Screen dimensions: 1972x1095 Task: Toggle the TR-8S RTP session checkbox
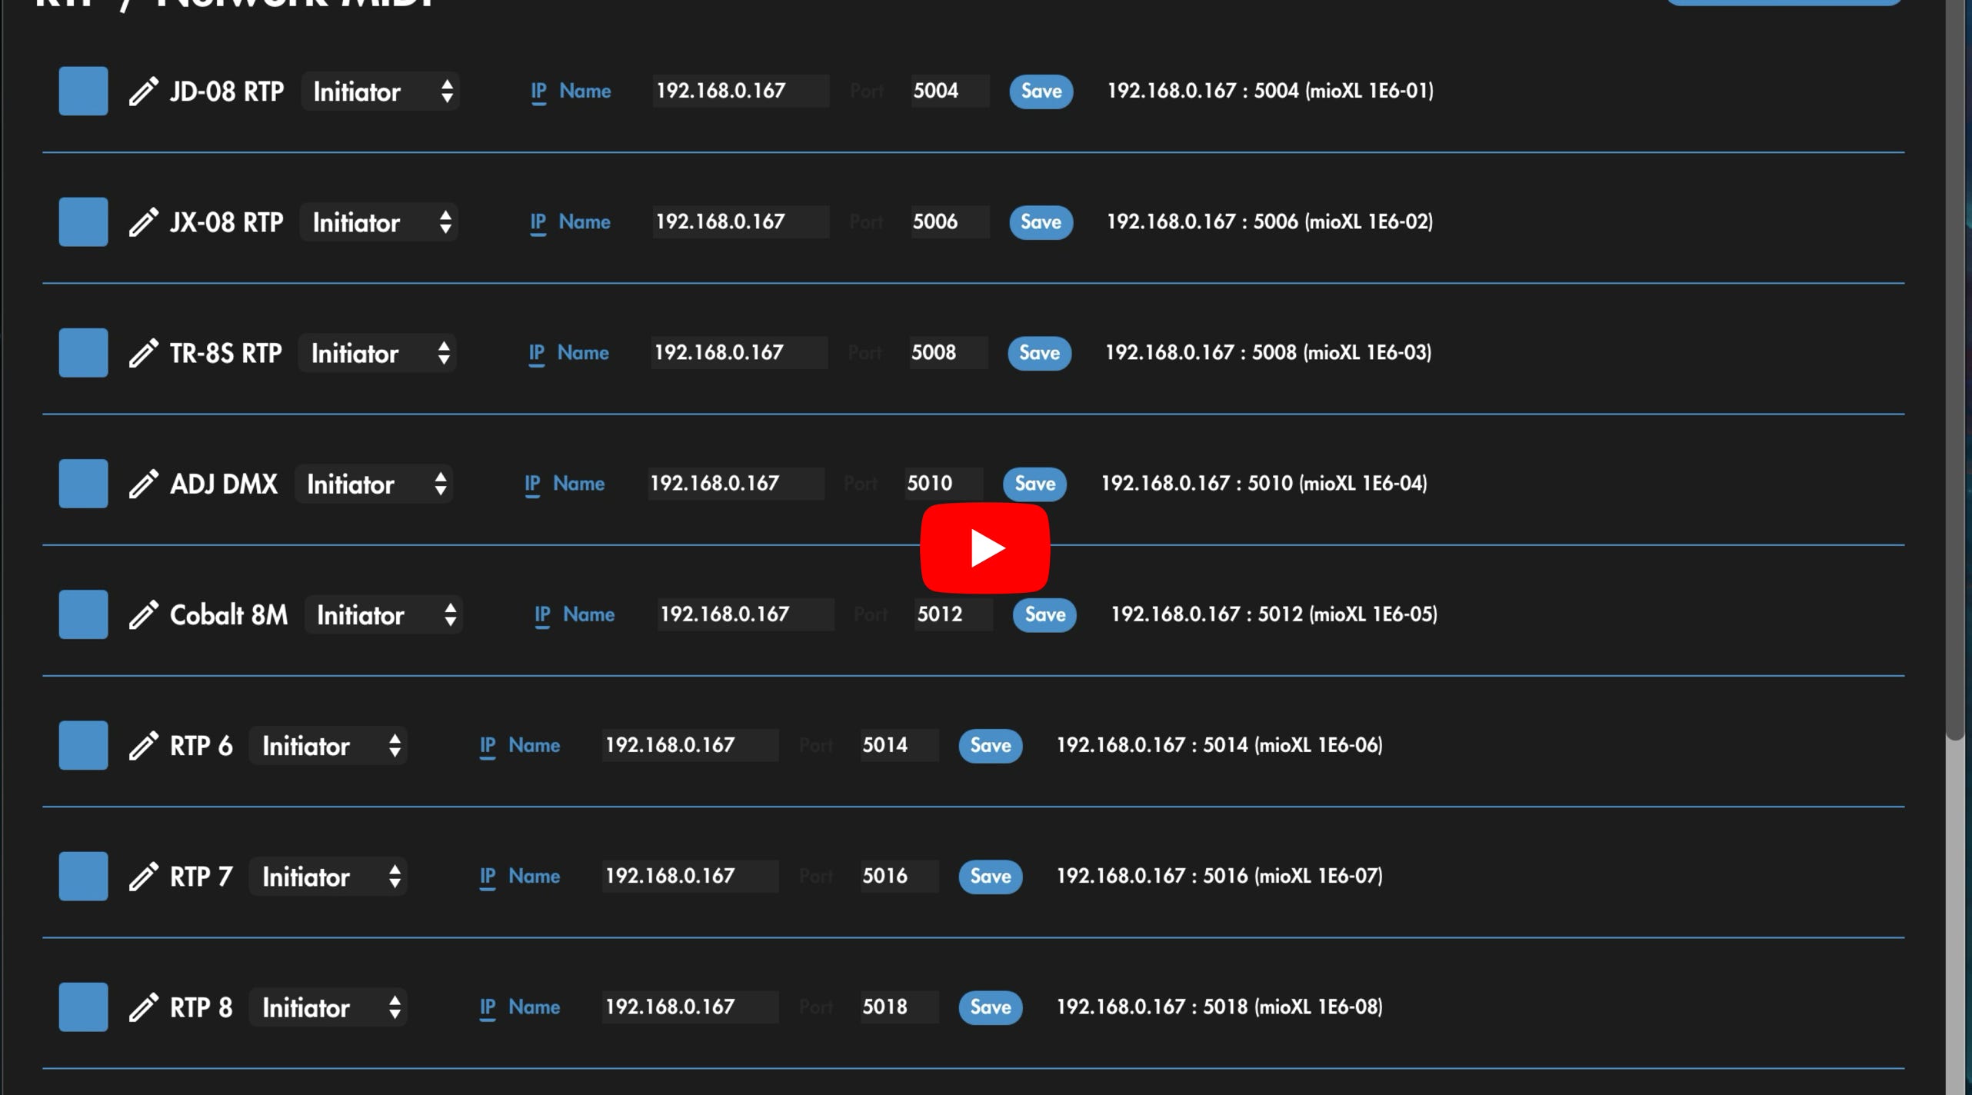(x=83, y=352)
